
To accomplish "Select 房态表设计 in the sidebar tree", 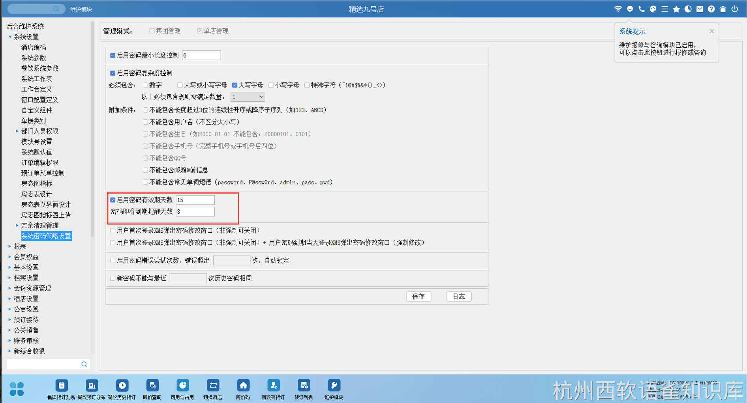I will click(36, 194).
